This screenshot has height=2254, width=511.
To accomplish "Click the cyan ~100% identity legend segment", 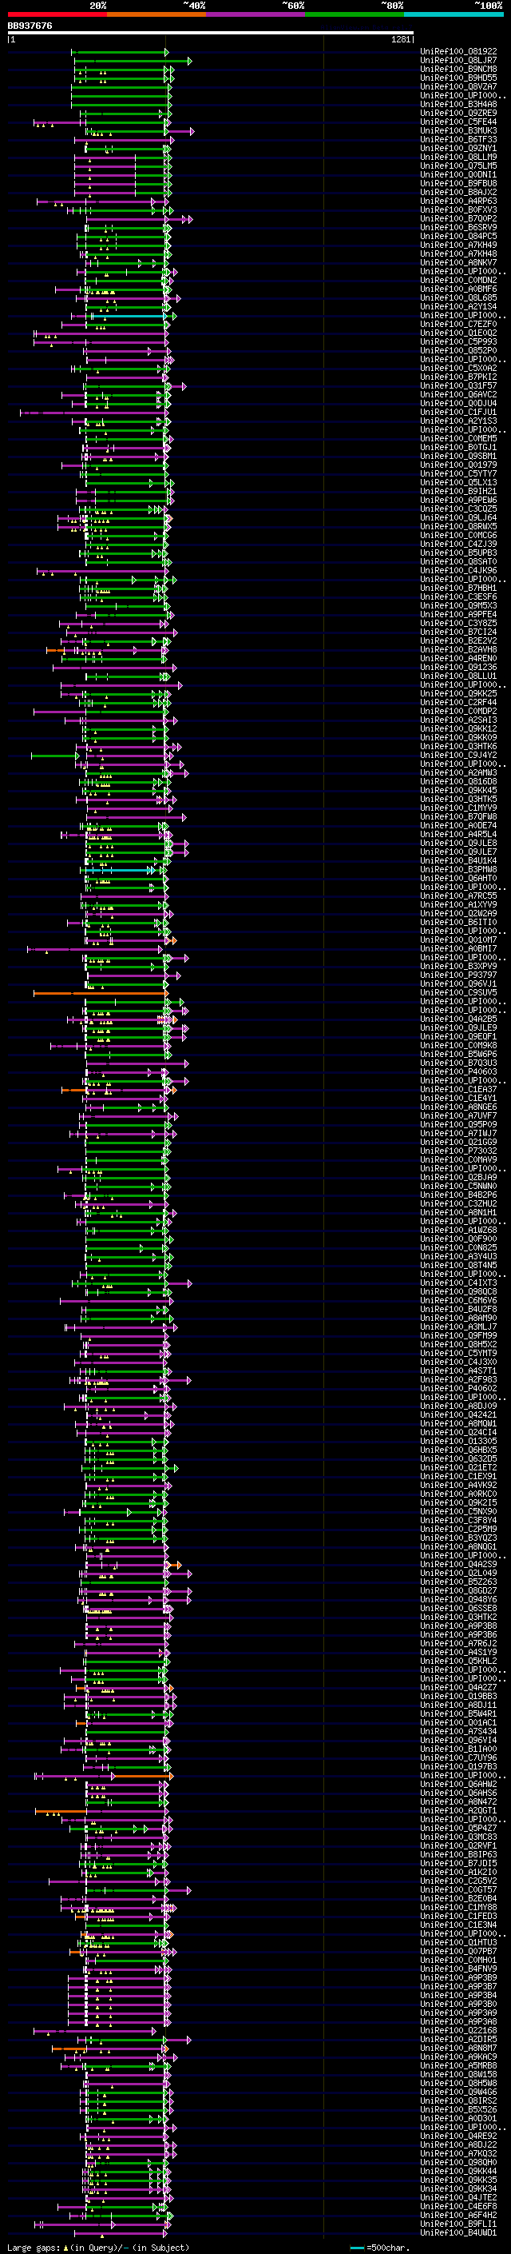I will [x=454, y=14].
